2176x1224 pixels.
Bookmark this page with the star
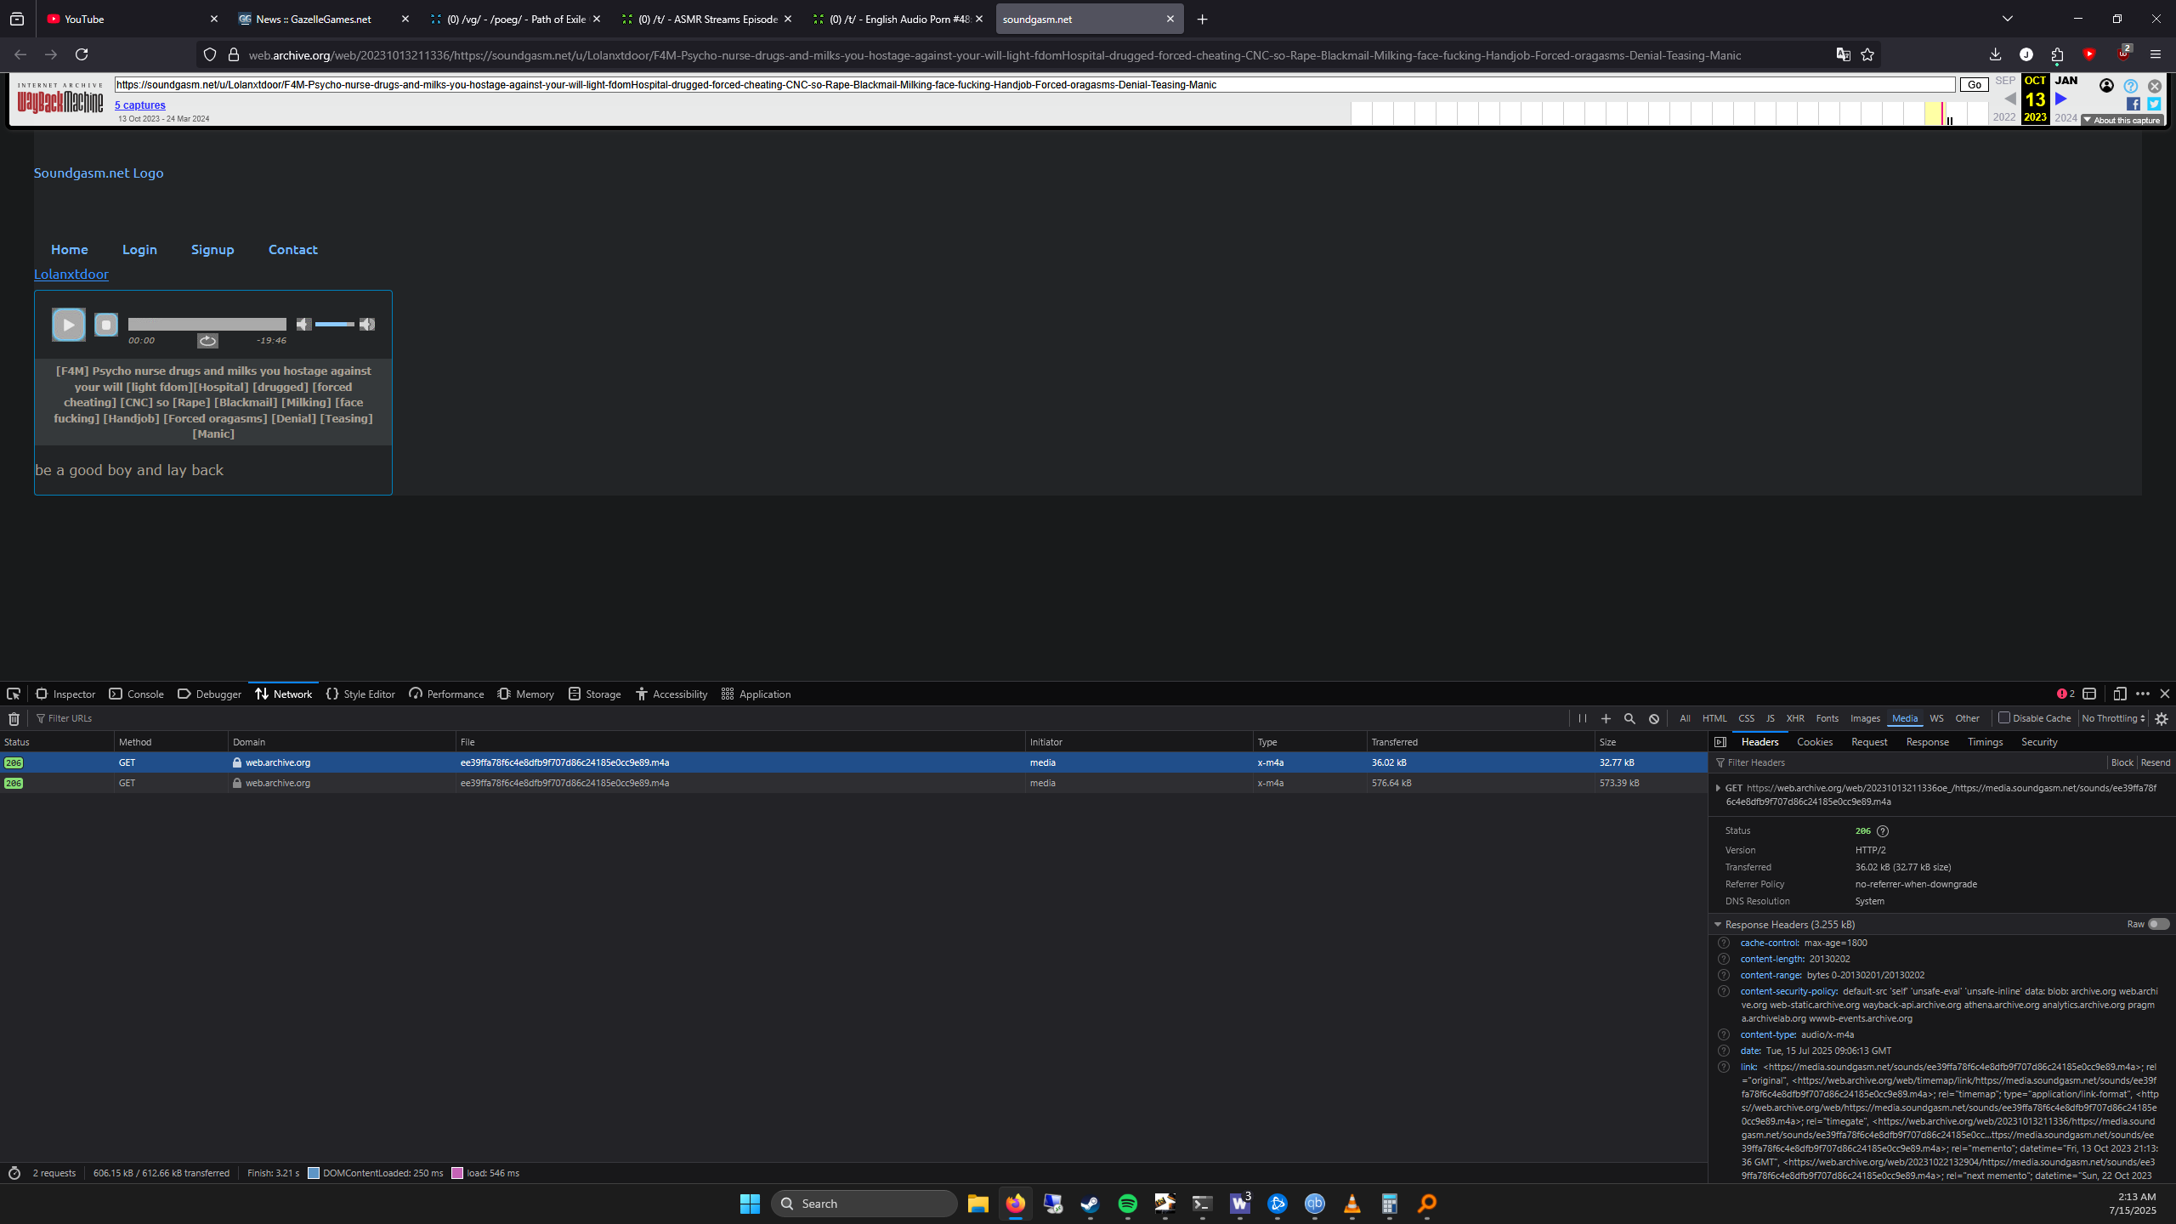1867,54
